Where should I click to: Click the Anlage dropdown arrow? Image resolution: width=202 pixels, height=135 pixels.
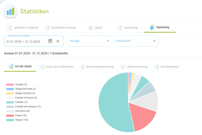click(108, 41)
